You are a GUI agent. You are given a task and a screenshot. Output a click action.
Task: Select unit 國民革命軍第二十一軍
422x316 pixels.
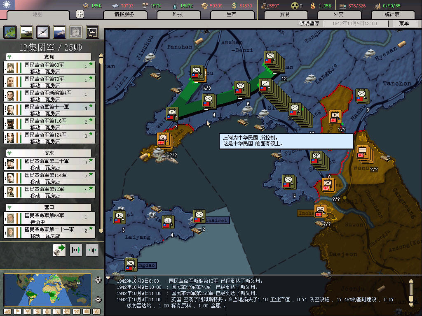click(x=49, y=232)
